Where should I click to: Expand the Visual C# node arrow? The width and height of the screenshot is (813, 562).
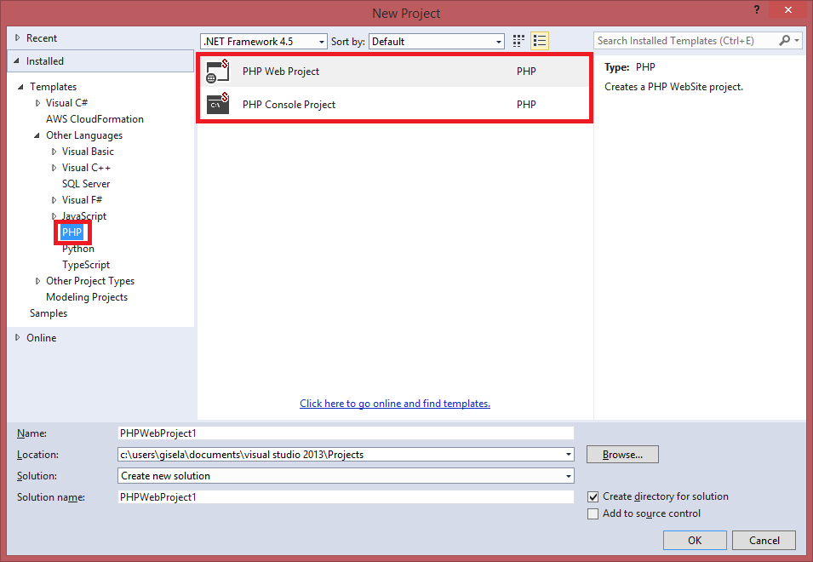[x=37, y=103]
